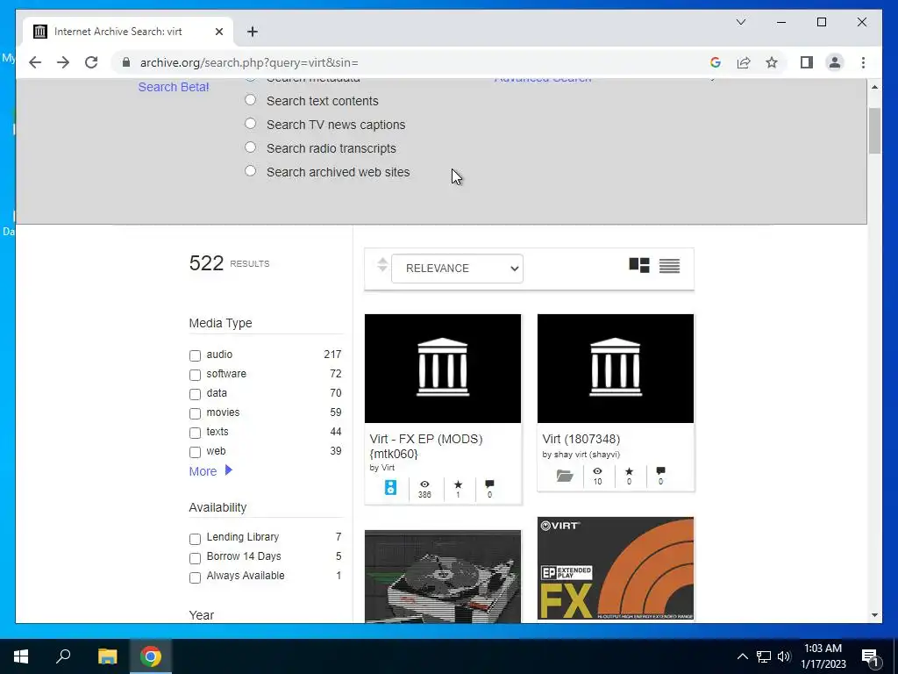Close the Internet Archive Search tab

218,32
